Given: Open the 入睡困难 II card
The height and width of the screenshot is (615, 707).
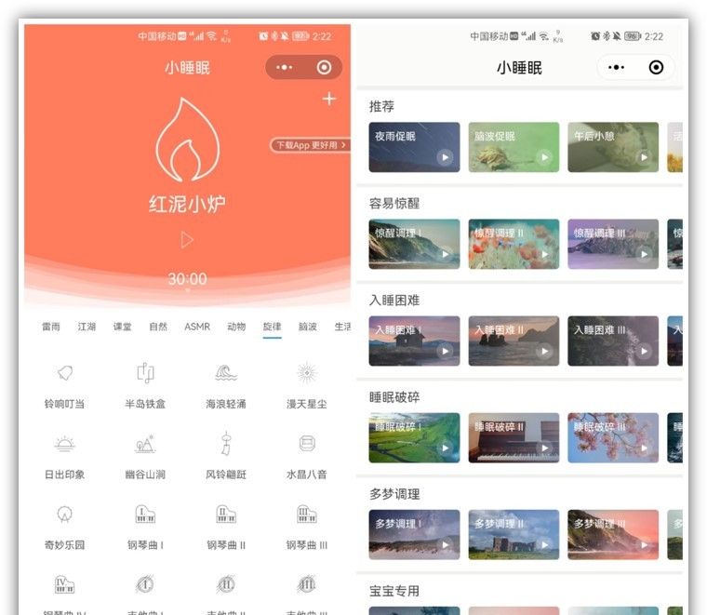Looking at the screenshot, I should [x=514, y=341].
